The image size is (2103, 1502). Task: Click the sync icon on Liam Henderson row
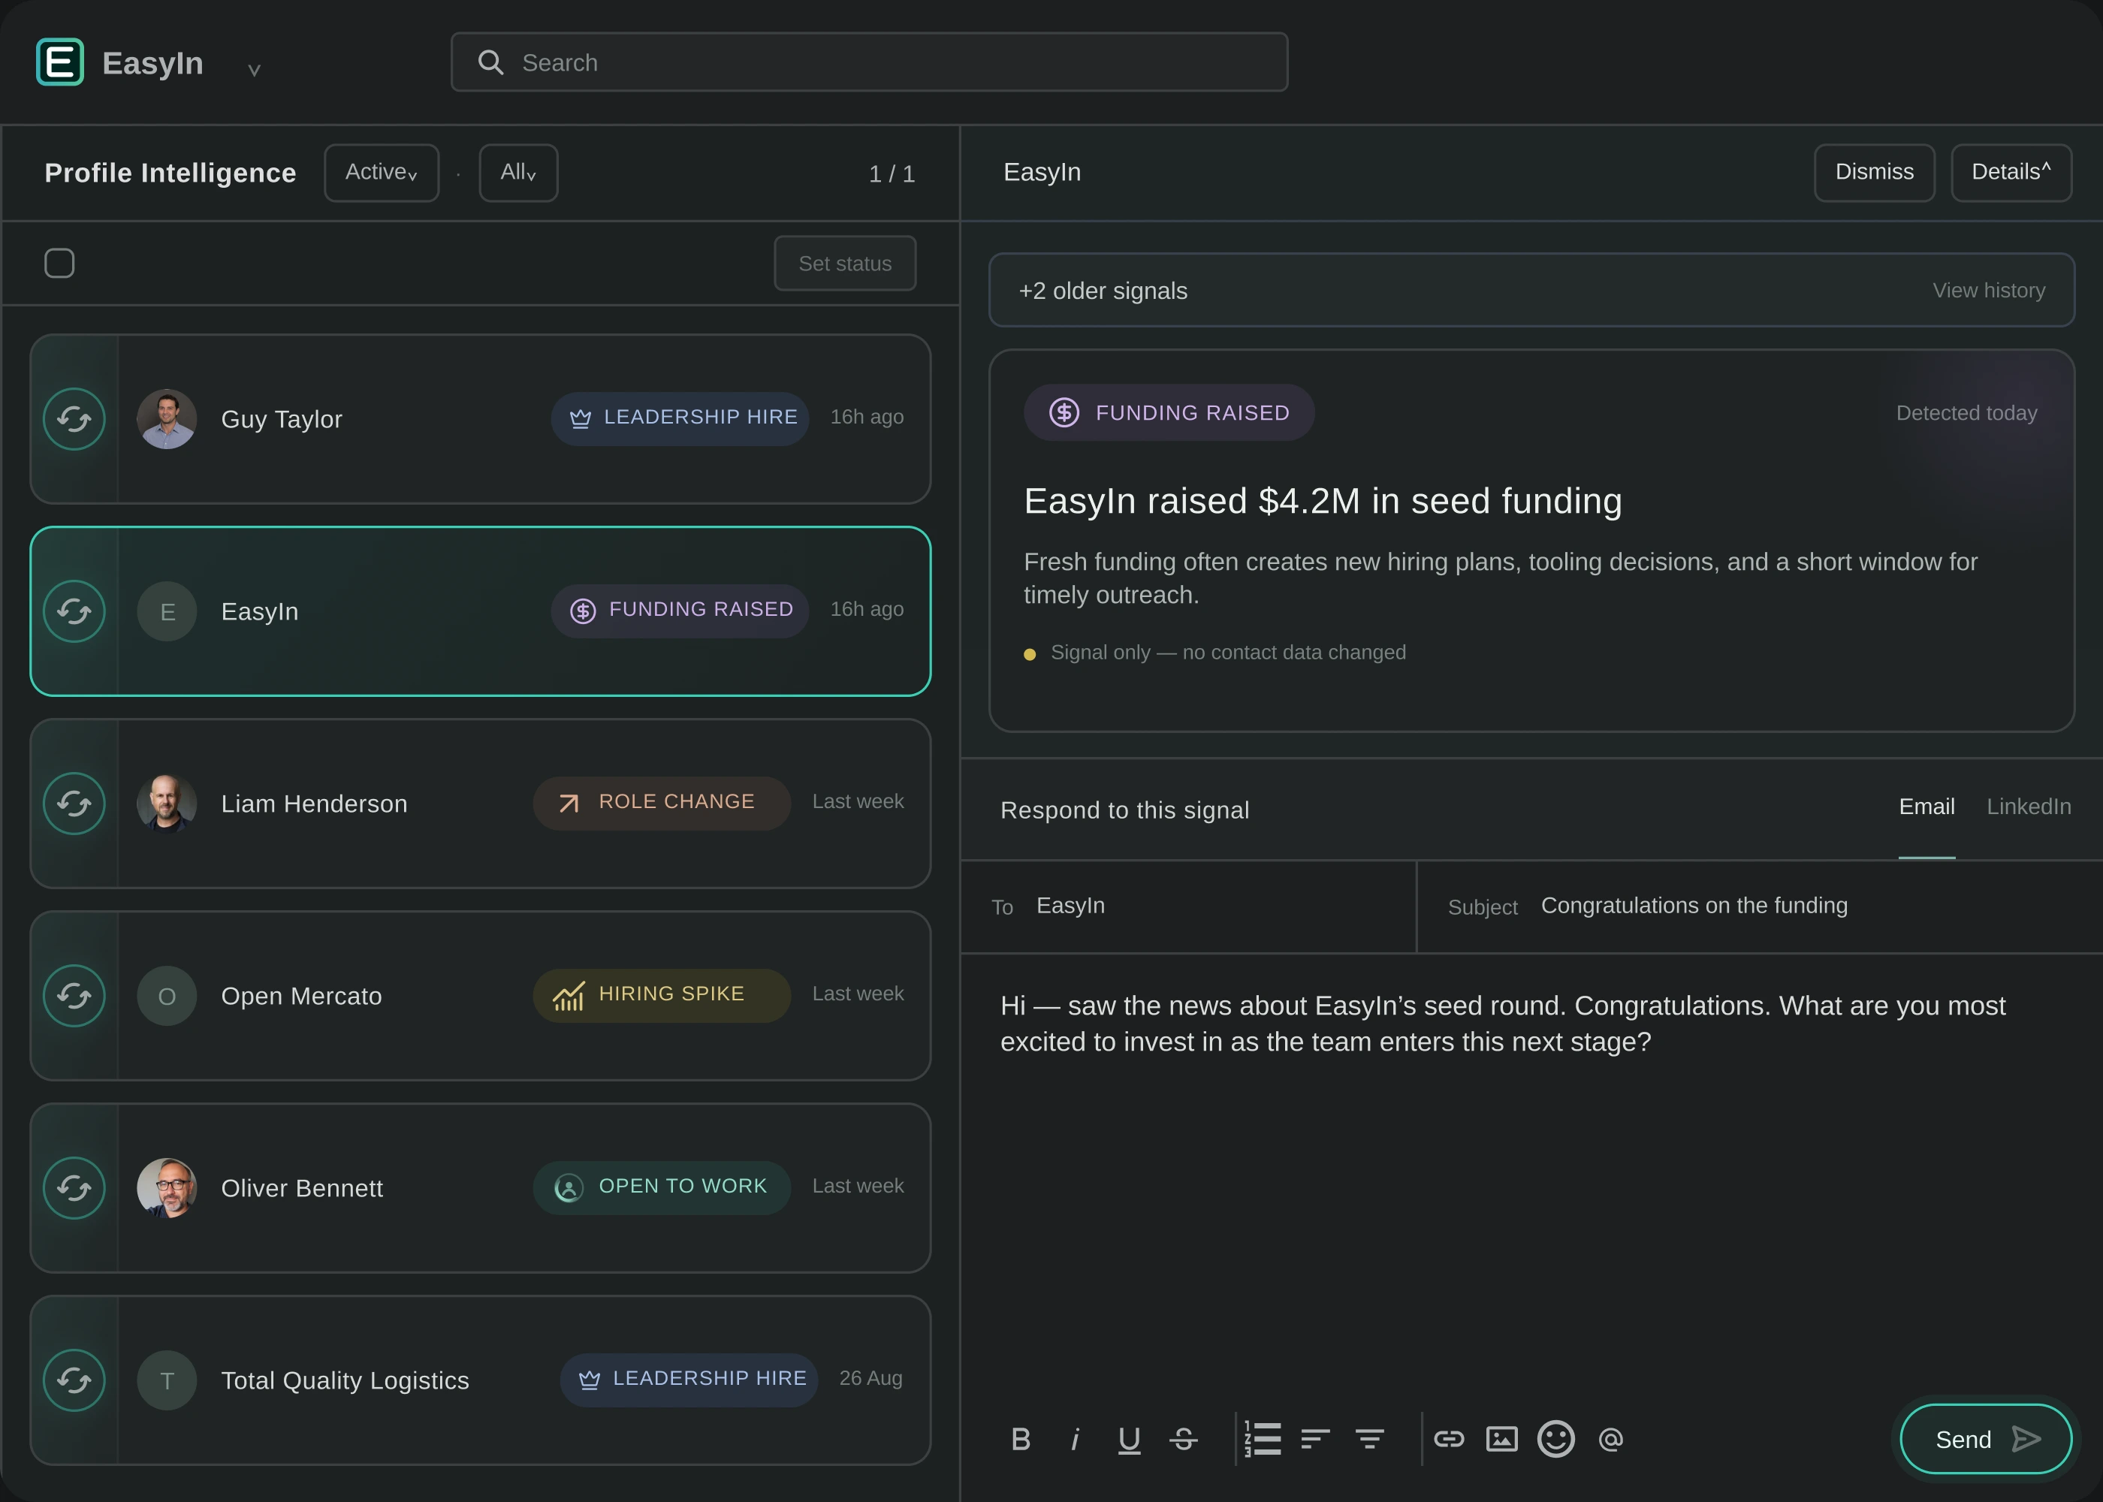[x=74, y=804]
